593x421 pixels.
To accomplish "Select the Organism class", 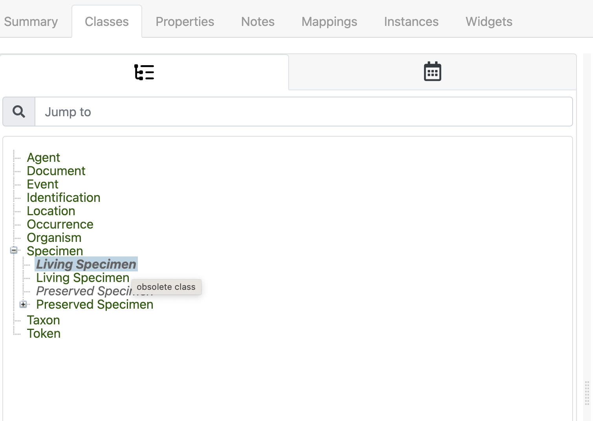I will point(54,237).
